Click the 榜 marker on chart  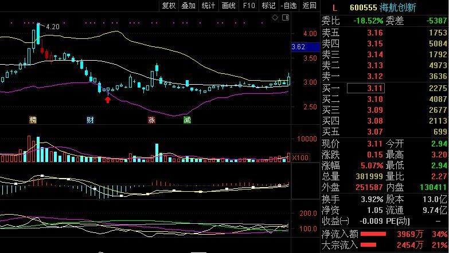33,120
